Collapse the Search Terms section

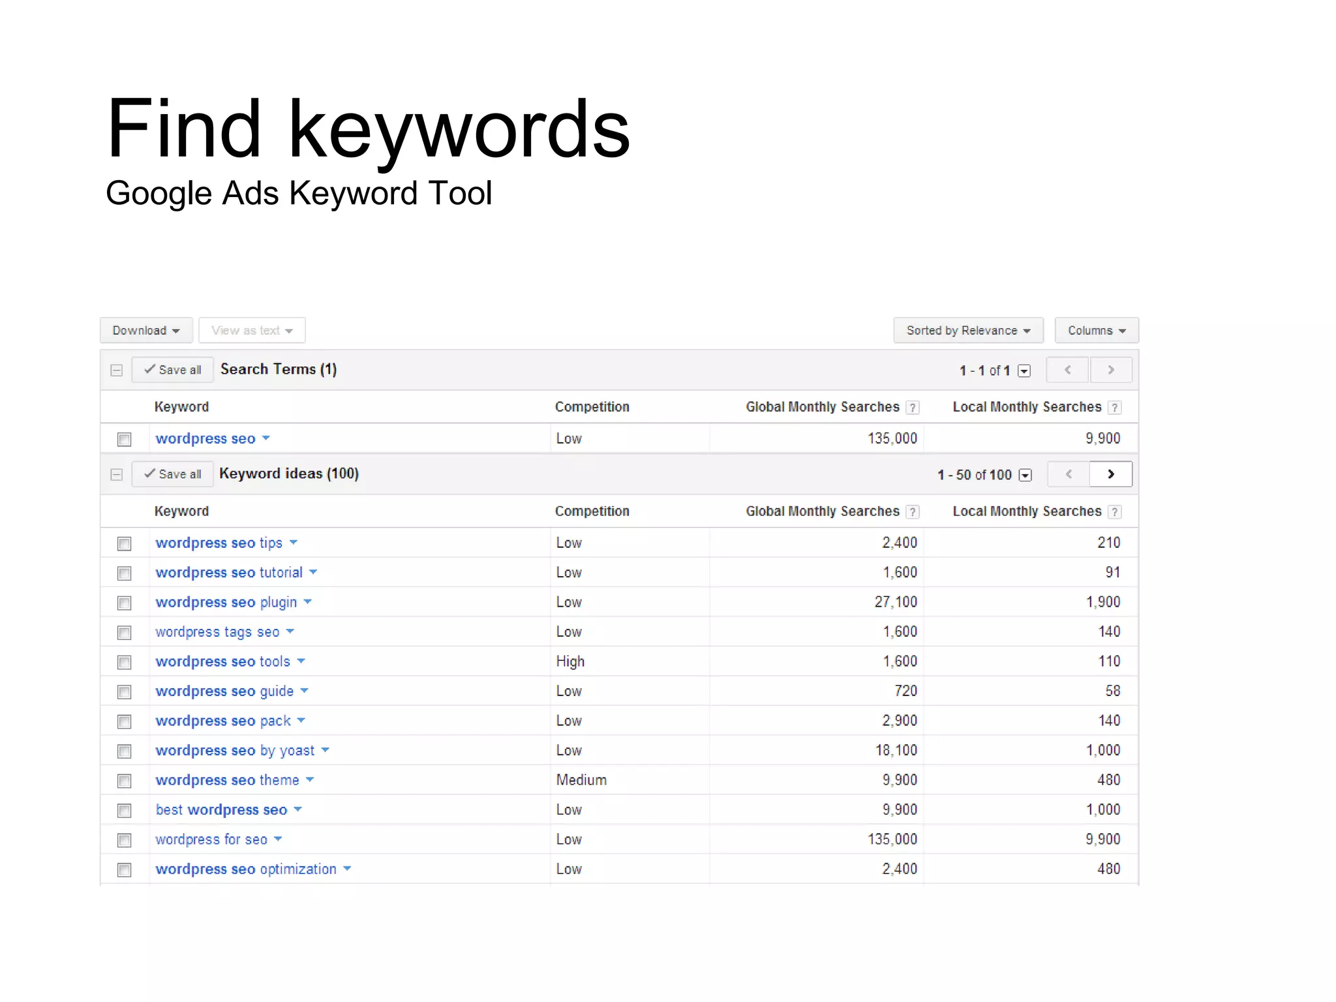coord(117,370)
